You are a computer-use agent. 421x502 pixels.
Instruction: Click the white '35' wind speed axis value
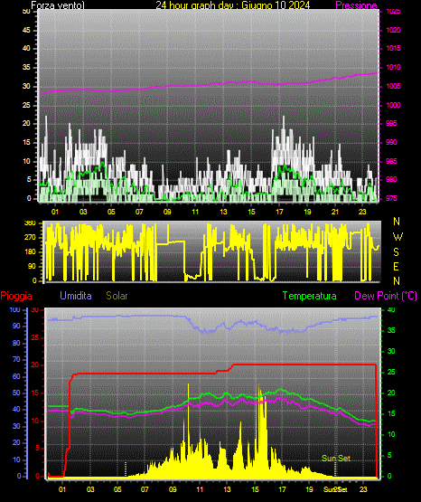[26, 67]
